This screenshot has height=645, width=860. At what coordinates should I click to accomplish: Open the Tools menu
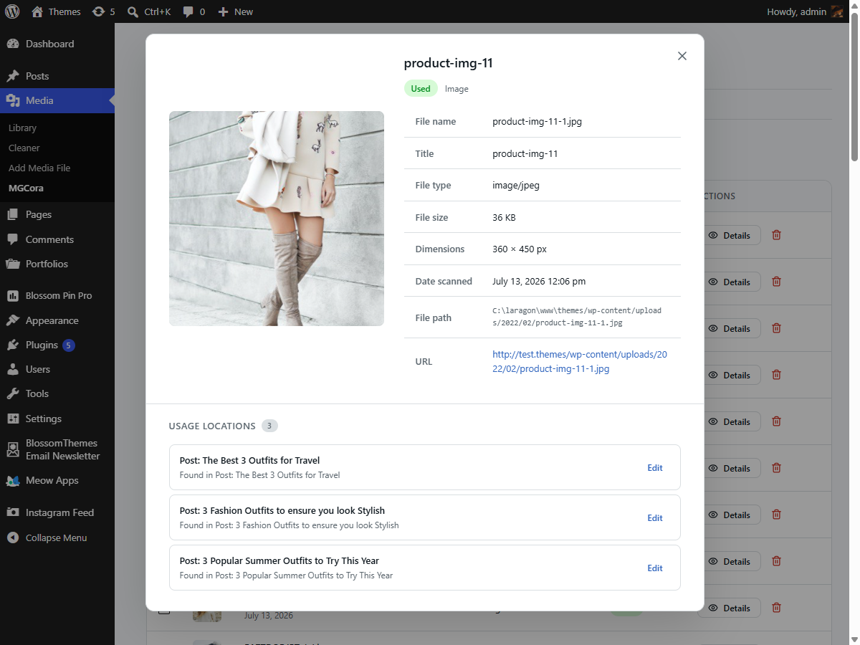click(x=57, y=393)
